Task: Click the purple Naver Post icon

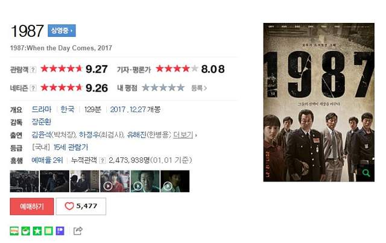Action: pyautogui.click(x=60, y=231)
